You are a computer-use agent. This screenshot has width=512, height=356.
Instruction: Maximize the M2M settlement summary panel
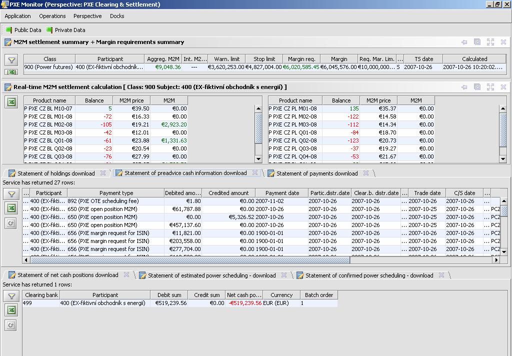490,42
